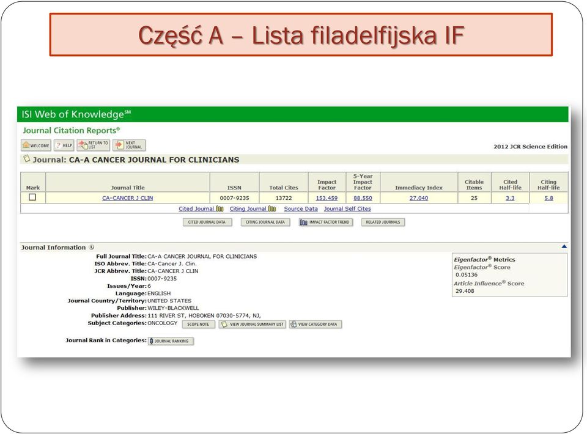This screenshot has width=587, height=434.
Task: Click the VIEW CATEGORY DATA button
Action: coord(316,325)
